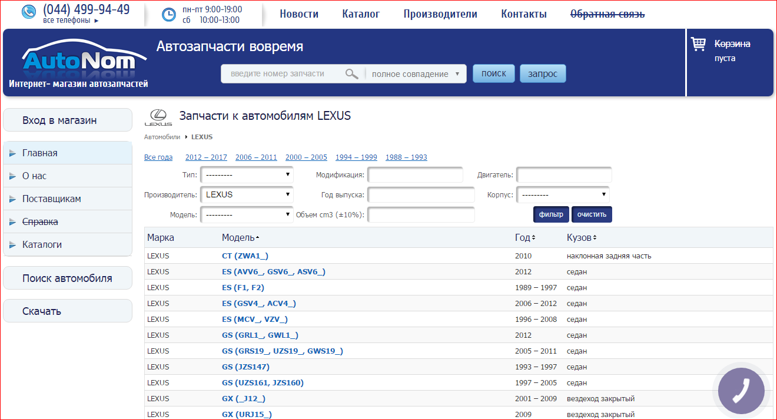The image size is (777, 420).
Task: Open the GS (UZS161, JZS160) model
Action: click(263, 383)
